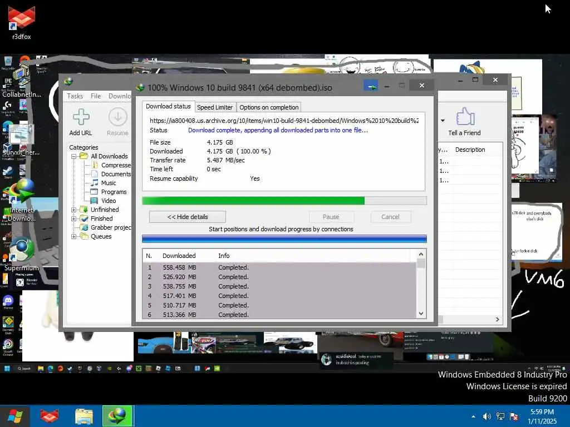Collapse the All Downloads tree node

click(74, 156)
